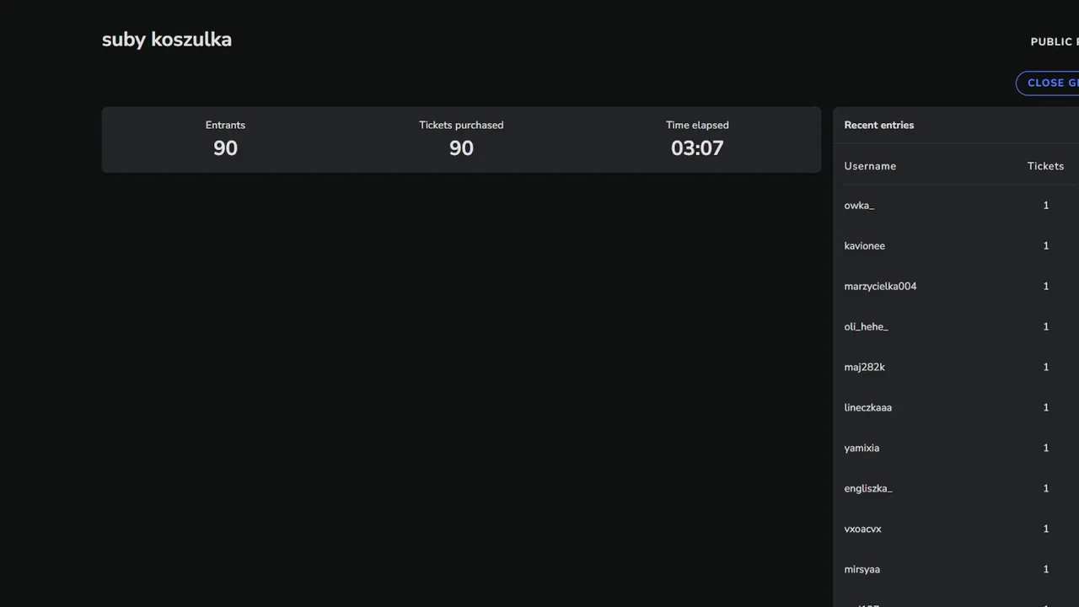Click the Tickets purchased stat
This screenshot has width=1079, height=607.
461,148
